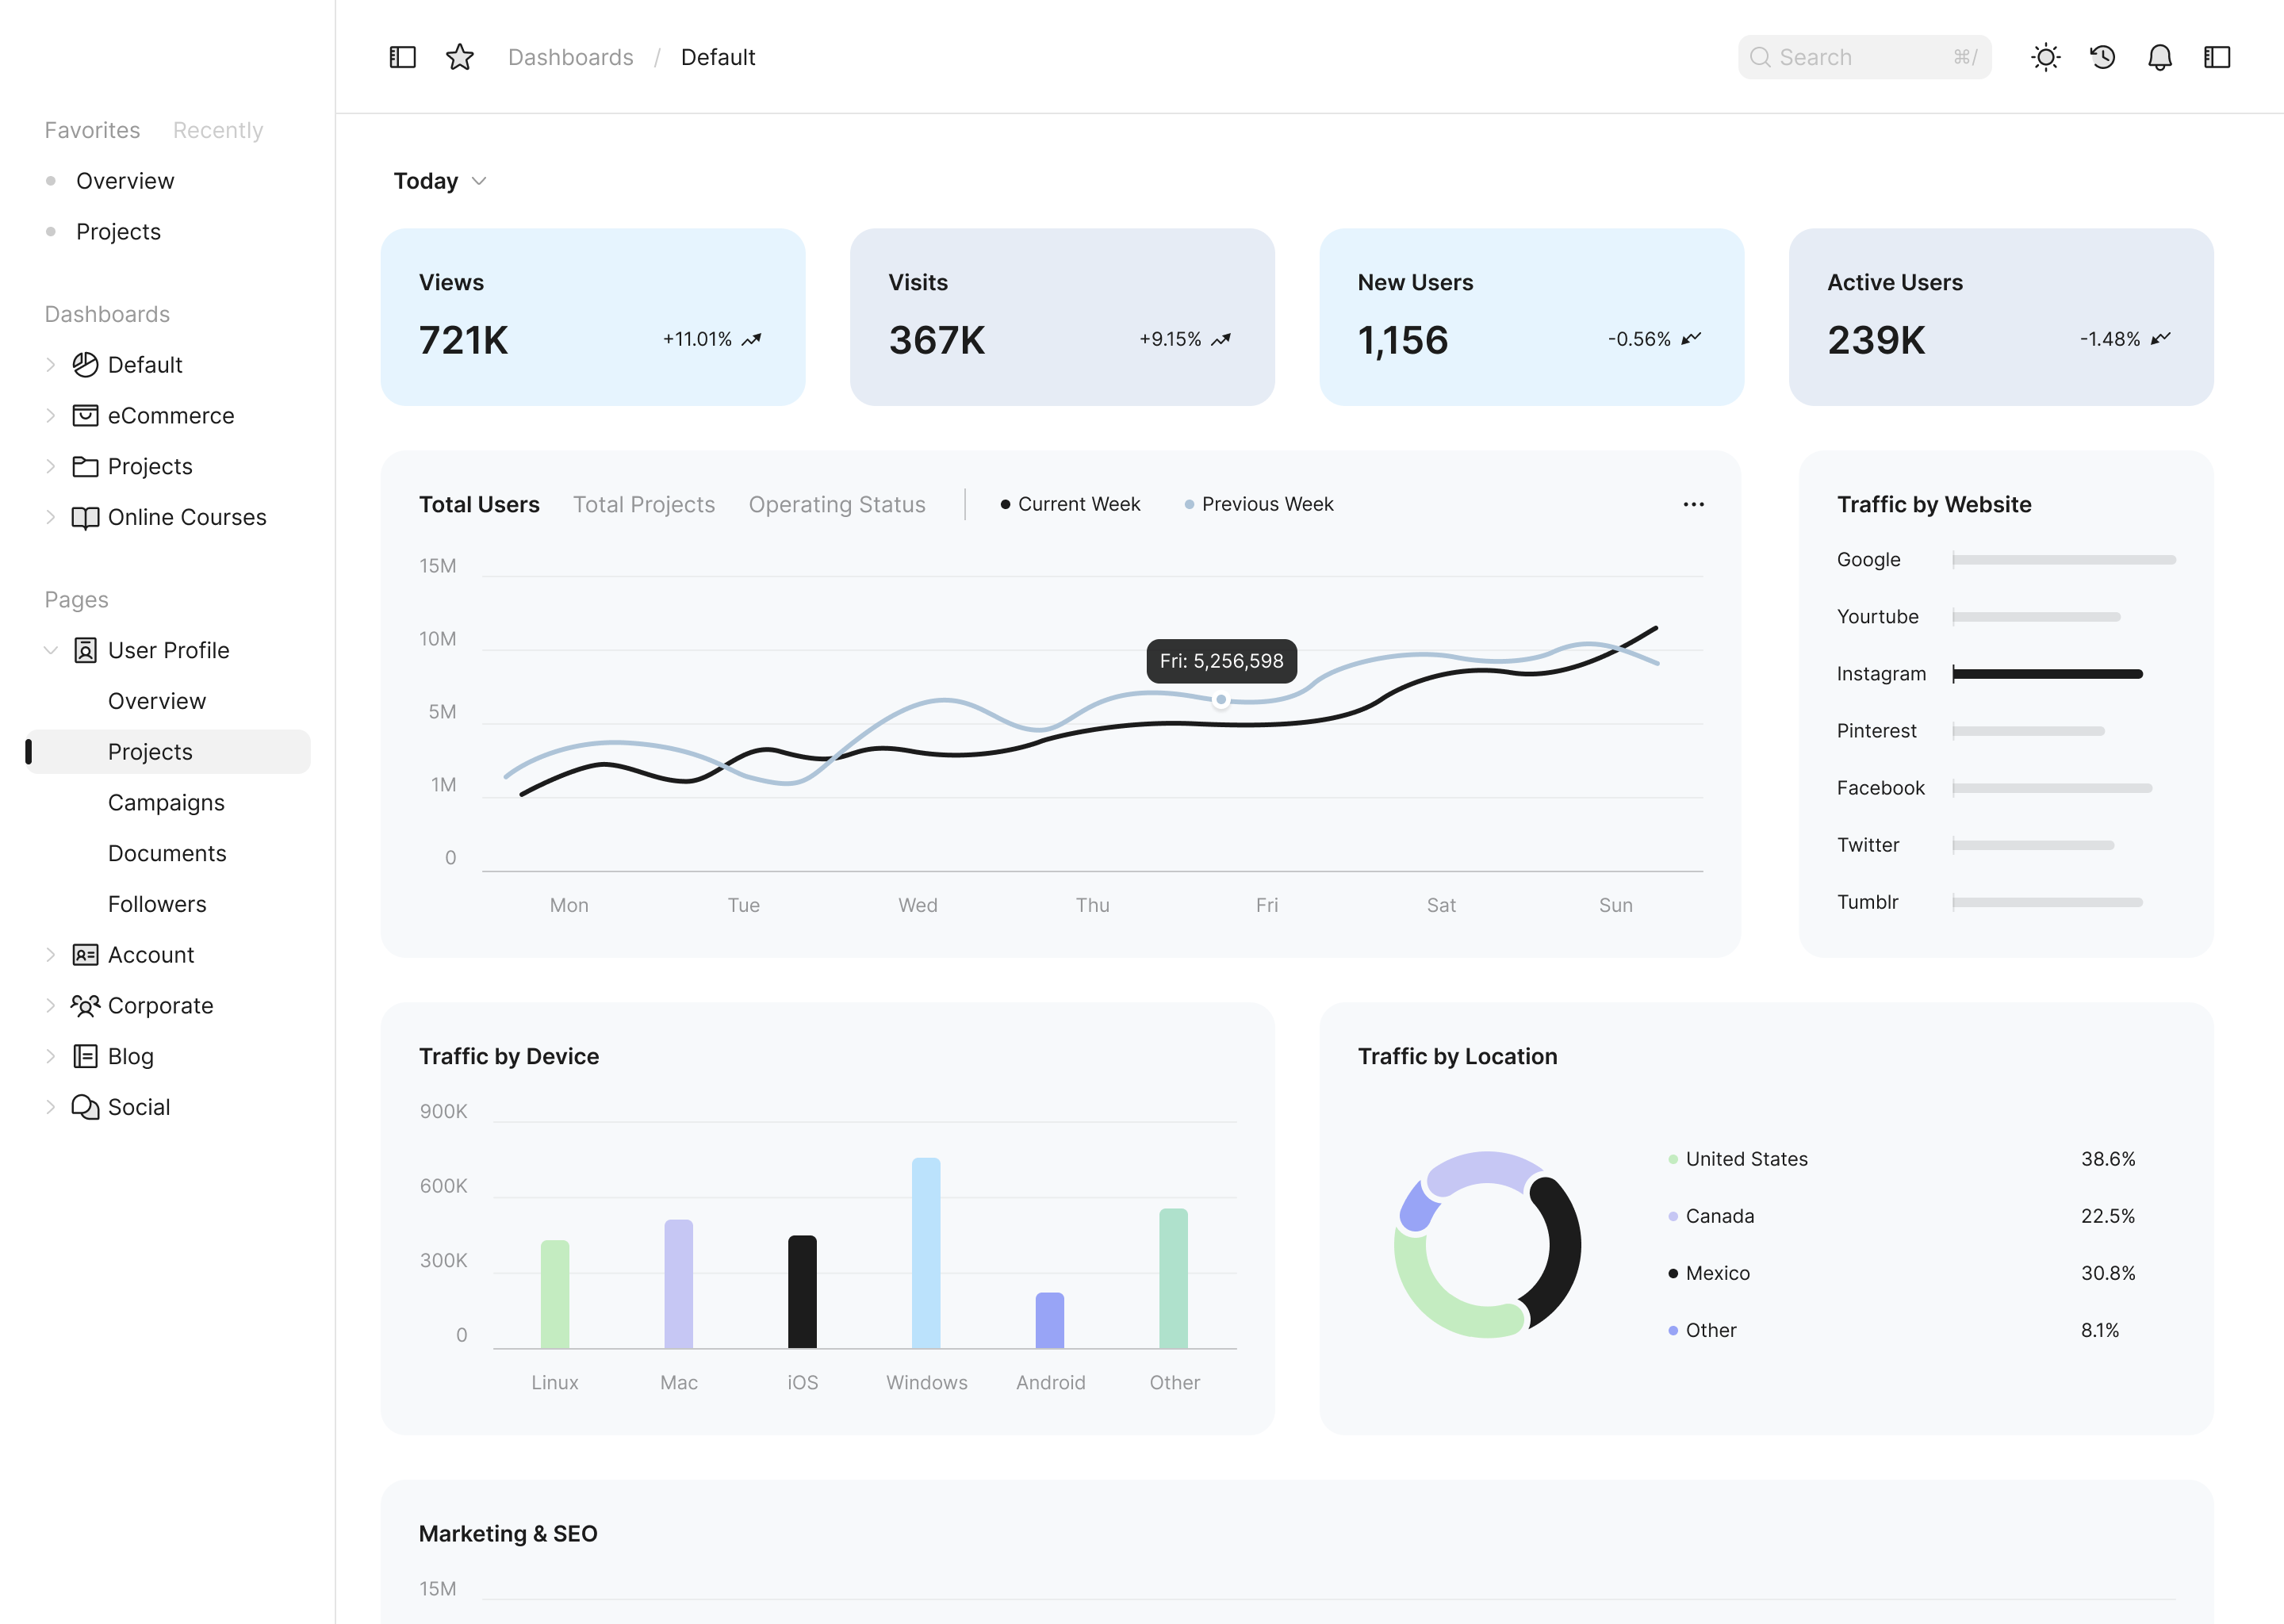Collapse the User Profile section chevron
The height and width of the screenshot is (1624, 2284).
[x=50, y=650]
